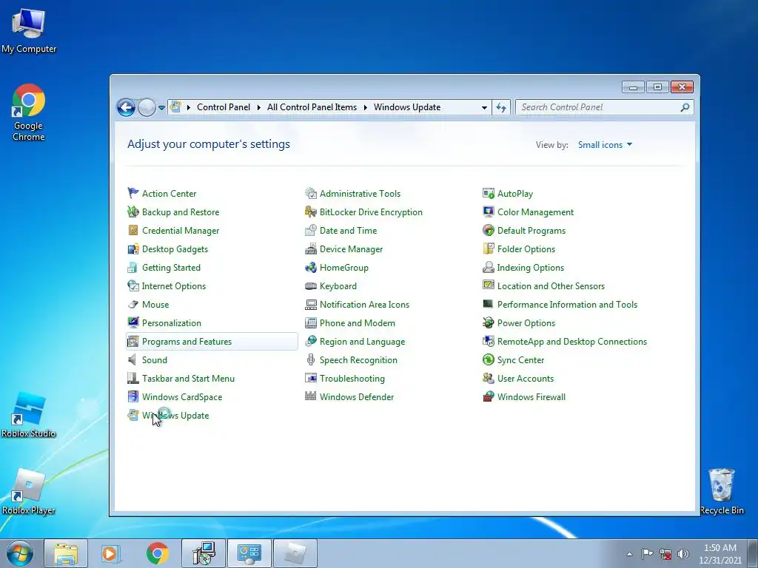The height and width of the screenshot is (568, 758).
Task: Click the Speech Recognition microphone icon
Action: click(x=311, y=360)
